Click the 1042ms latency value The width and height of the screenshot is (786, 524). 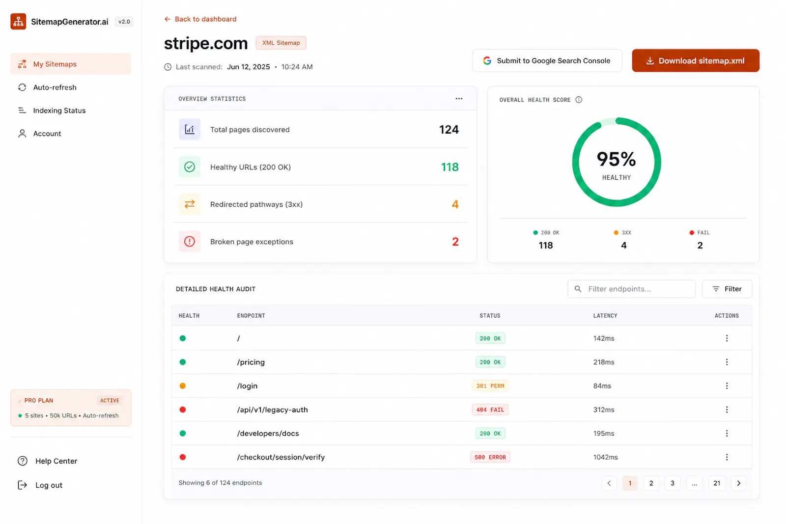(606, 457)
